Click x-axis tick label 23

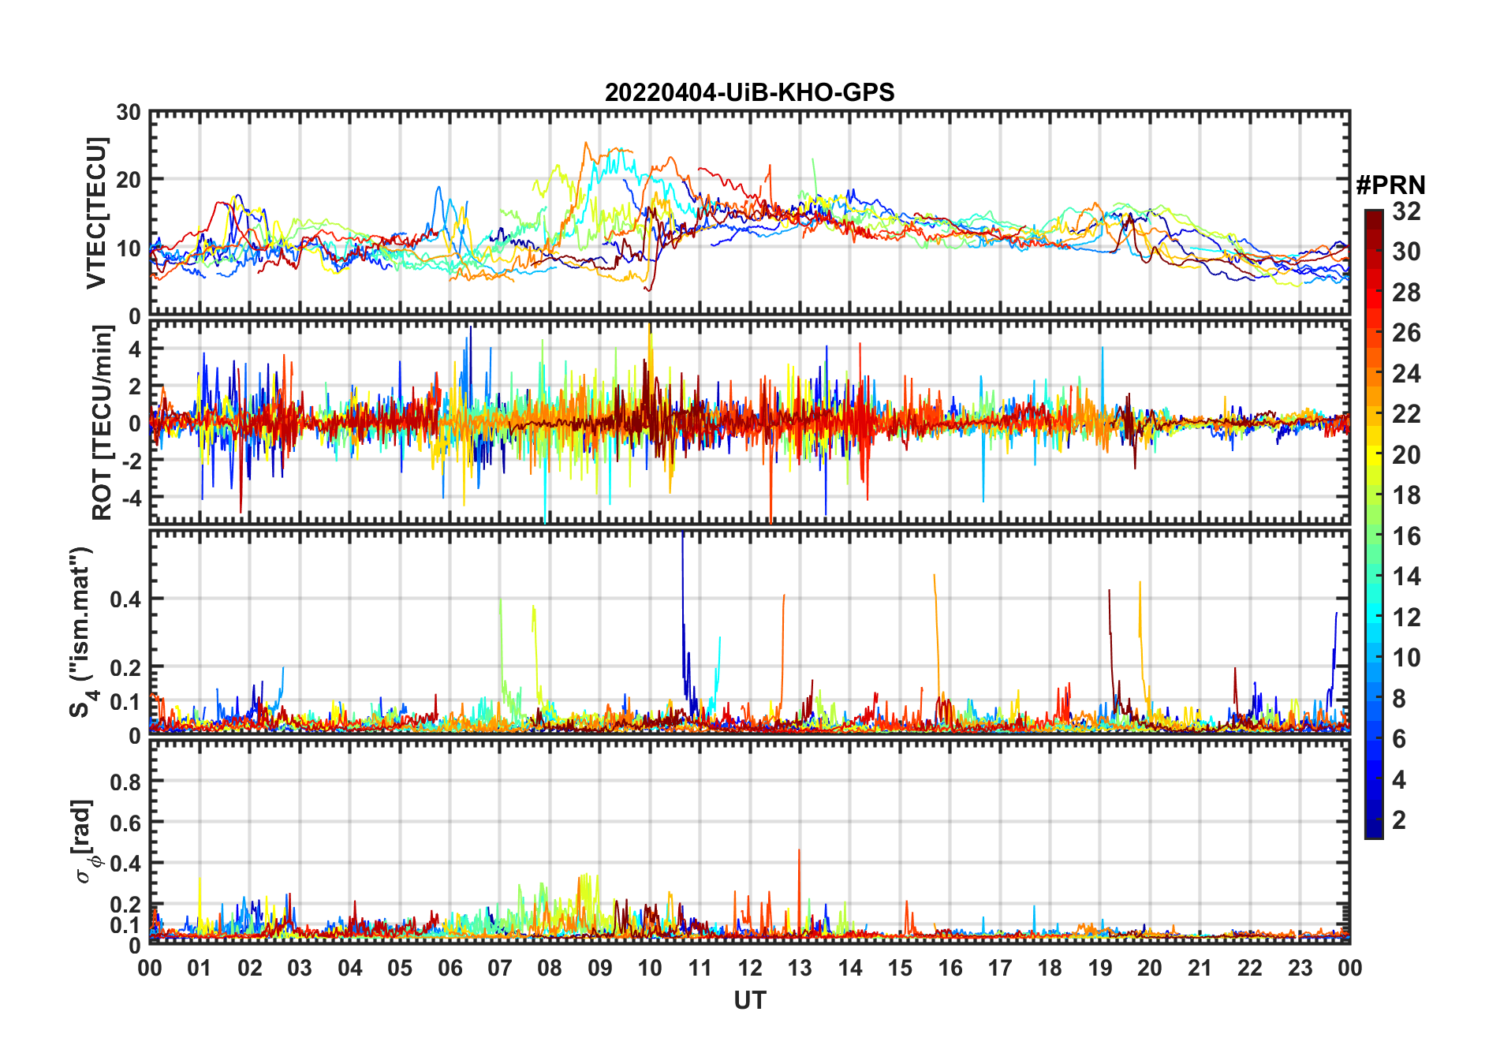click(x=1300, y=968)
